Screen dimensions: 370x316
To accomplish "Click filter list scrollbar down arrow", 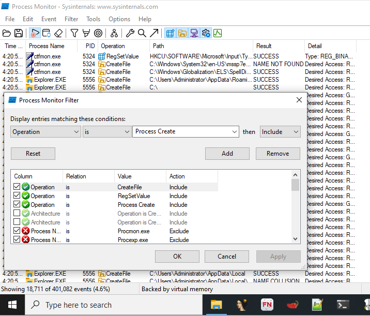I will coord(295,239).
